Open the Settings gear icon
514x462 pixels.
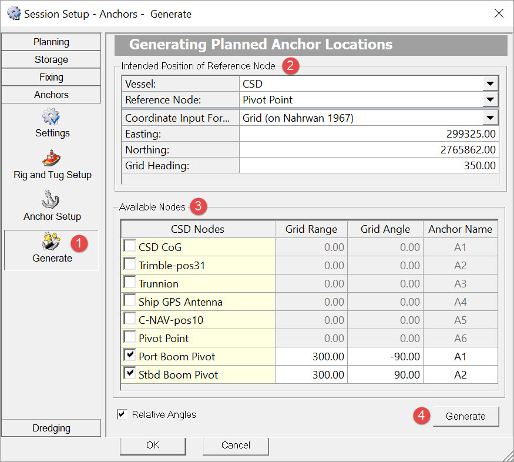(52, 116)
